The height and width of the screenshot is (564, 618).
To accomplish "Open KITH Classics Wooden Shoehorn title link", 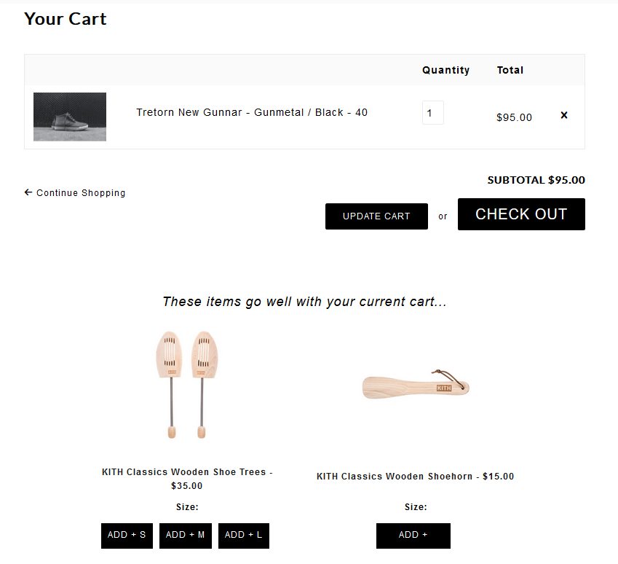I will click(415, 477).
